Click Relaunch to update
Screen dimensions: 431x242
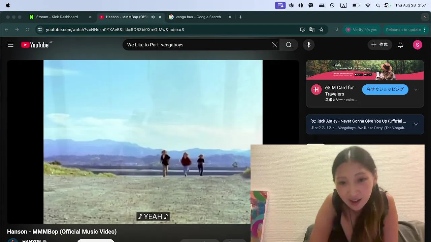[x=403, y=30]
